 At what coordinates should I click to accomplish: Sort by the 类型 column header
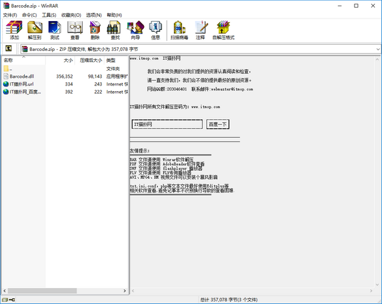click(117, 60)
